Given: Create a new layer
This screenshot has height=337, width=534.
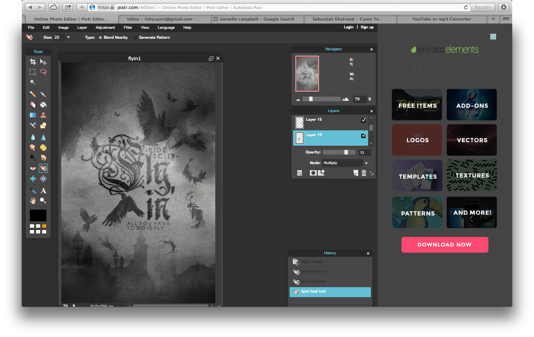Looking at the screenshot, I should coord(355,173).
